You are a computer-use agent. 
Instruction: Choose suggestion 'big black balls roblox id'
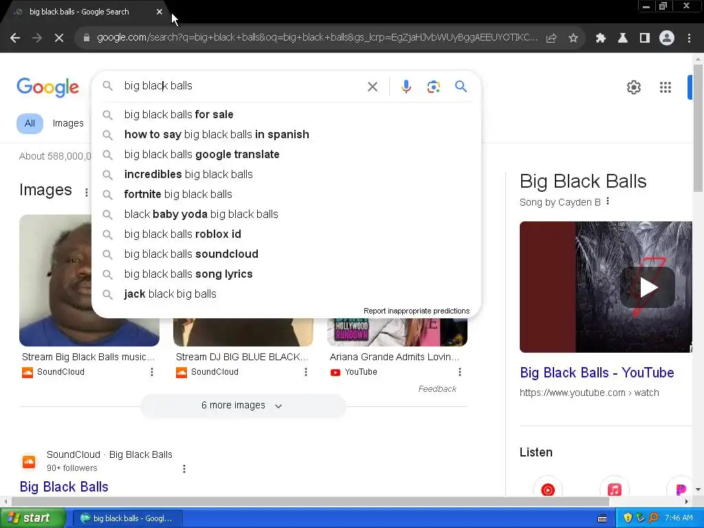(x=286, y=234)
